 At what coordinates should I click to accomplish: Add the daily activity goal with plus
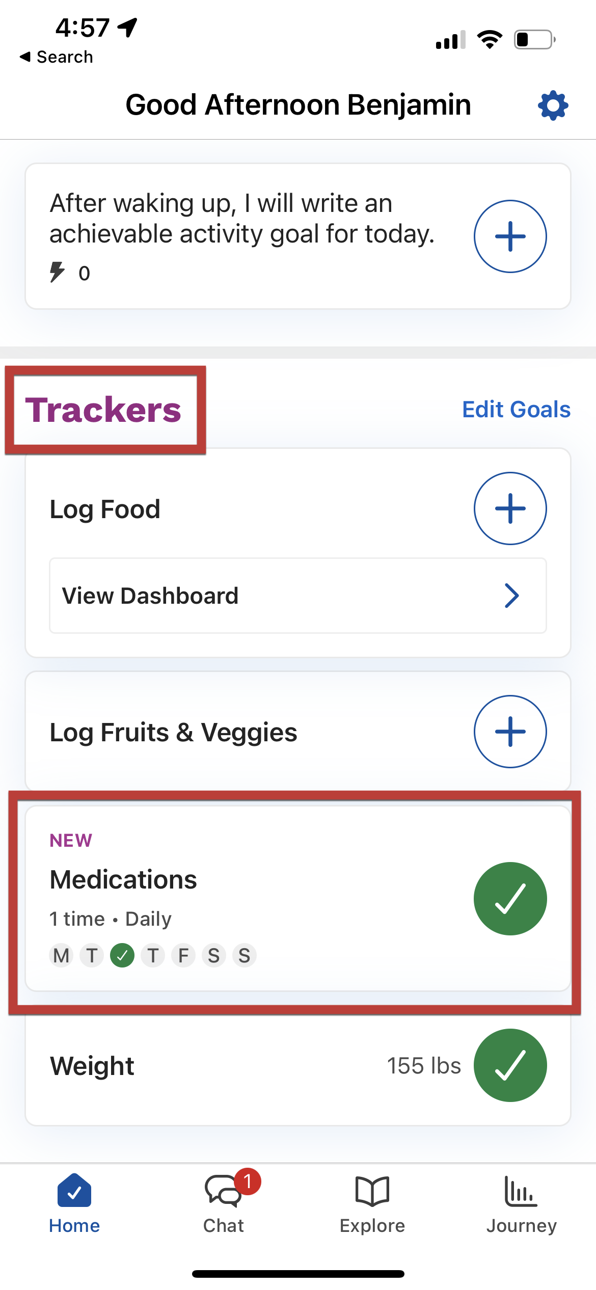tap(510, 236)
